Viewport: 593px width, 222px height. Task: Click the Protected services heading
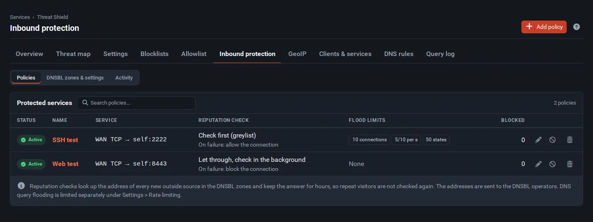pos(44,103)
